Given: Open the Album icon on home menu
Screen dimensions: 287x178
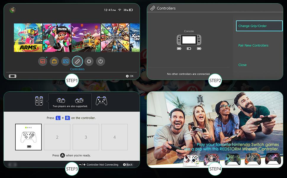Looking at the screenshot, I should pyautogui.click(x=66, y=61).
